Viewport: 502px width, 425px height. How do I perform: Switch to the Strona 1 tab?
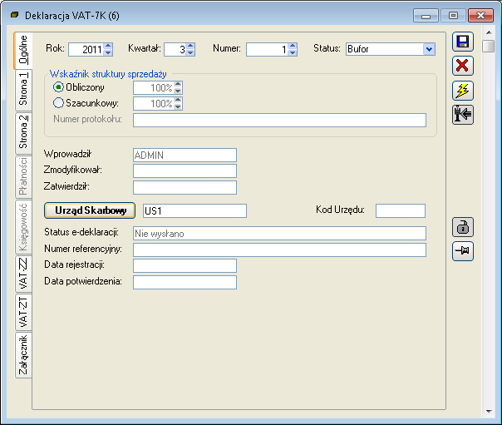[24, 90]
